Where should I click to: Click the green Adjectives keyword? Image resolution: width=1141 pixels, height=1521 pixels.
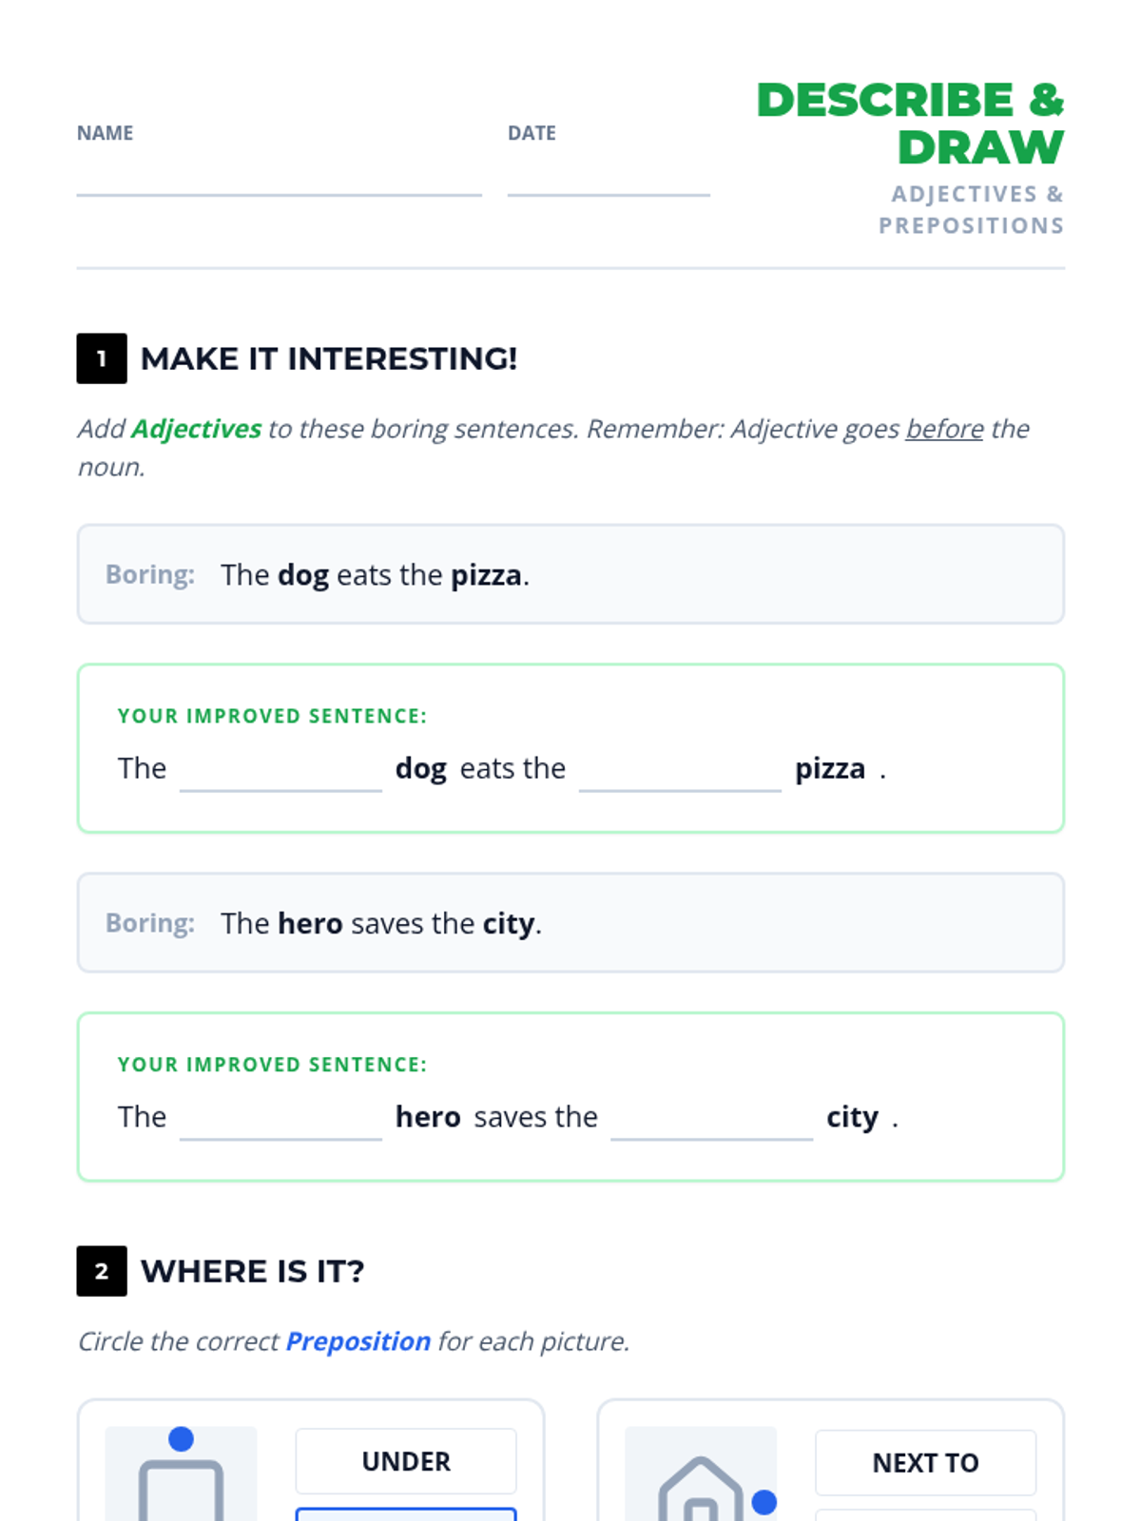[x=196, y=429]
